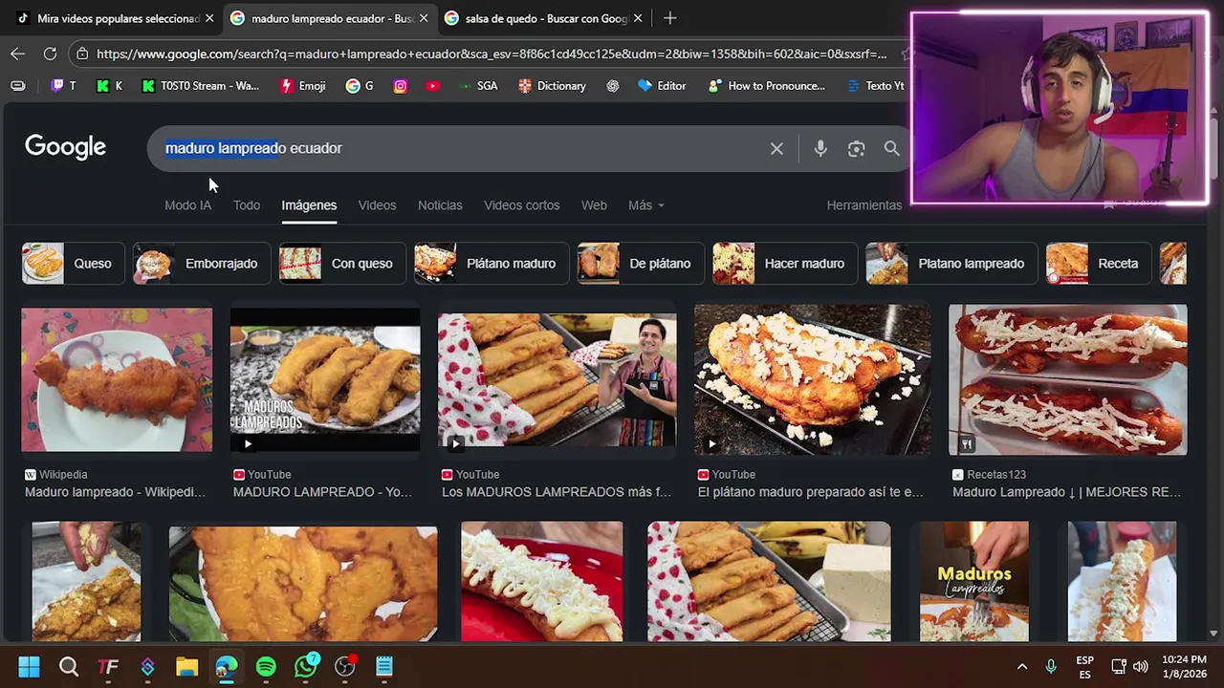1224x688 pixels.
Task: Switch to Videos cortos tab
Action: tap(521, 205)
